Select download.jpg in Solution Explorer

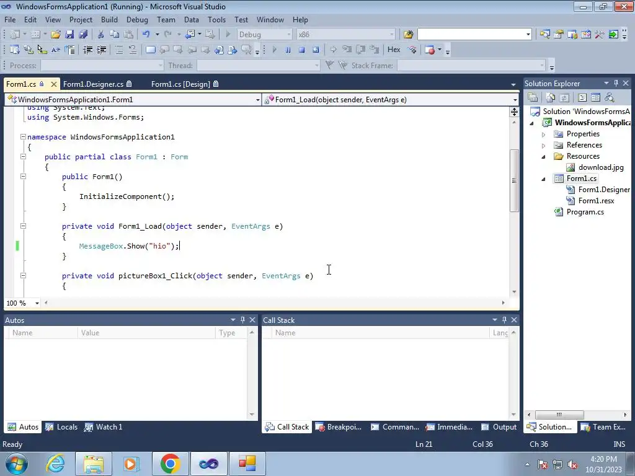[x=601, y=167]
